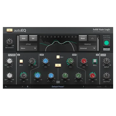Click the FILTERS section label
116x116 pixels.
click(12, 55)
